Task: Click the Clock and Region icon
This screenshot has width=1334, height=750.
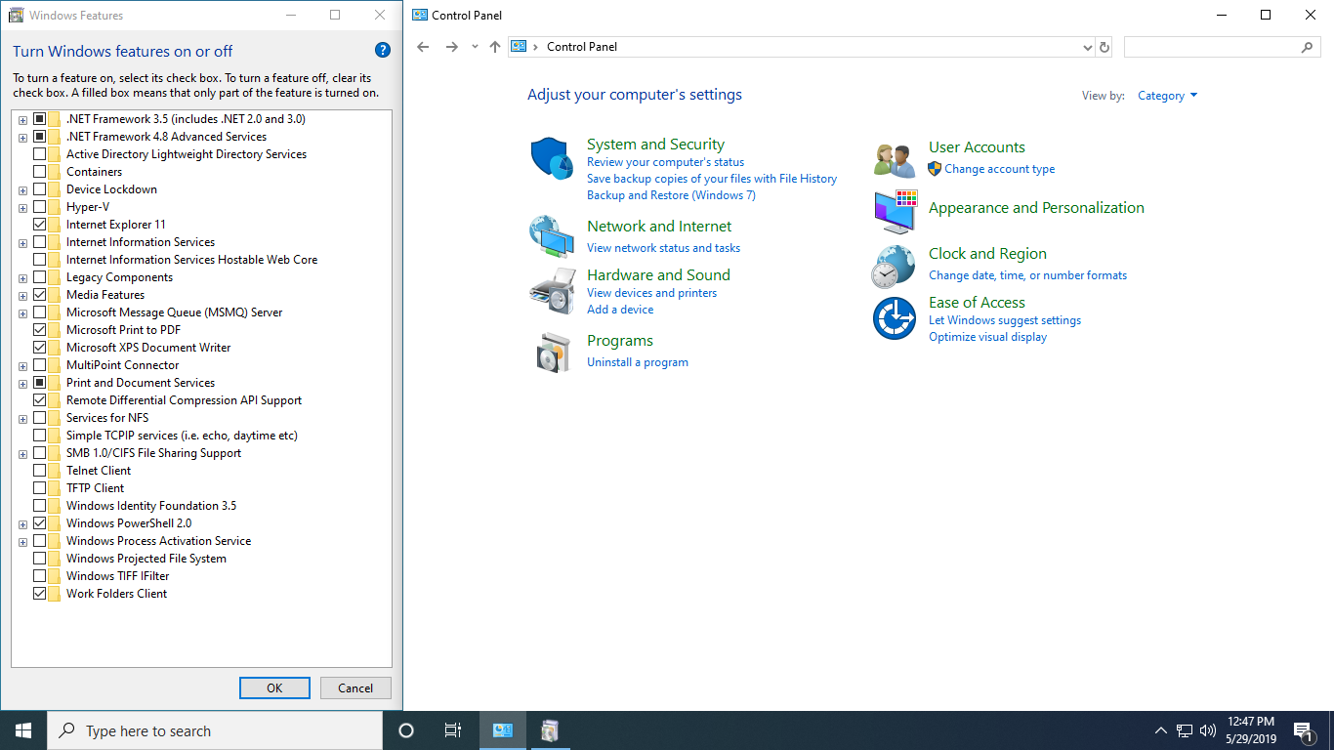Action: coord(895,266)
